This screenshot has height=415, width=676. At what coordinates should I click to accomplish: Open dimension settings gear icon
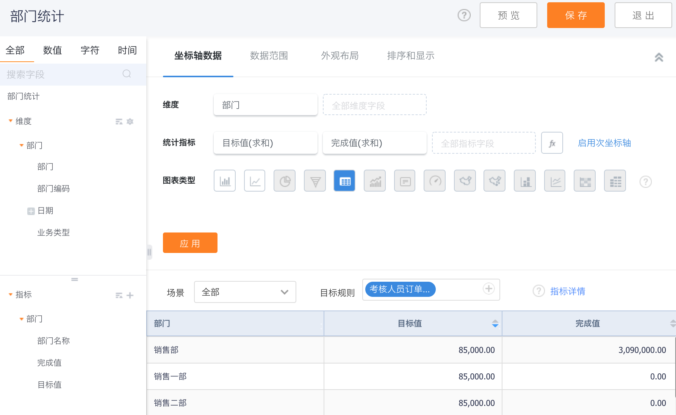pyautogui.click(x=130, y=122)
